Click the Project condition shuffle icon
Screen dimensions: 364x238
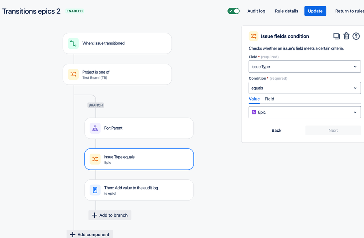point(73,74)
